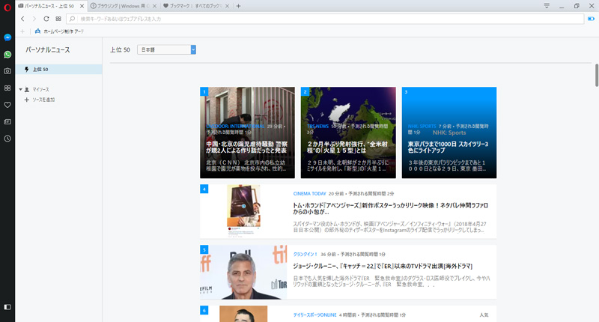Collapse the マイソース section arrow
599x322 pixels.
pyautogui.click(x=21, y=89)
